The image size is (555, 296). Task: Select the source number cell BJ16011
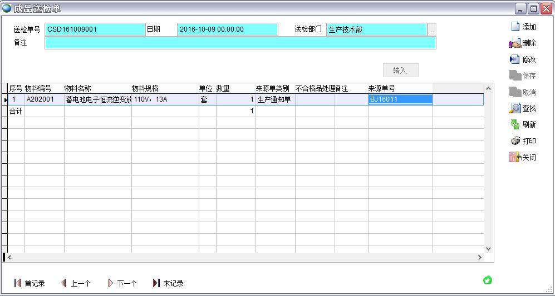[x=400, y=99]
